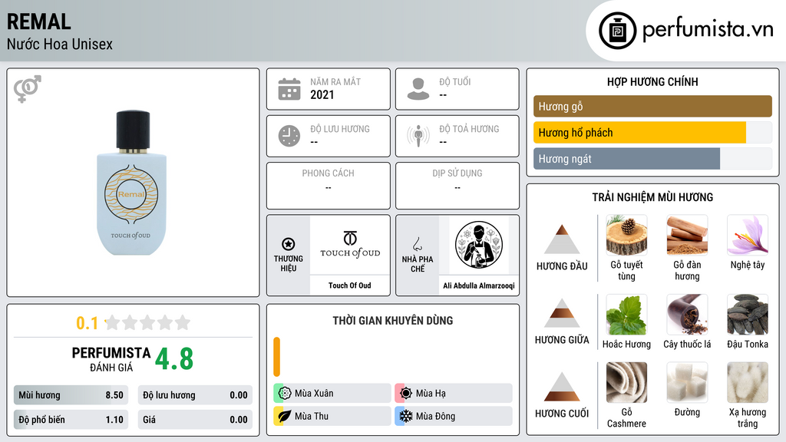Open perfumer Ali Abdulla Almarzooqi's page
Screen dimensions: 786x442
(479, 285)
